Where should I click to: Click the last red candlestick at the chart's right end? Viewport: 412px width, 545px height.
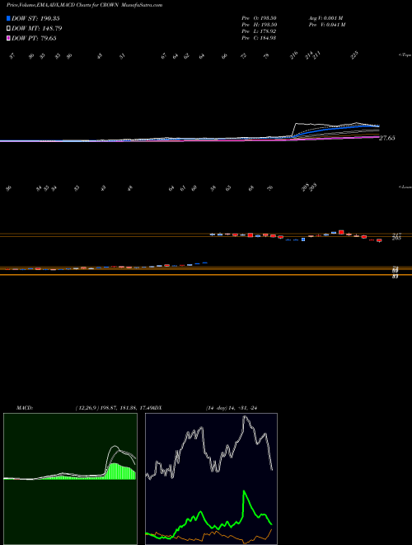379,240
